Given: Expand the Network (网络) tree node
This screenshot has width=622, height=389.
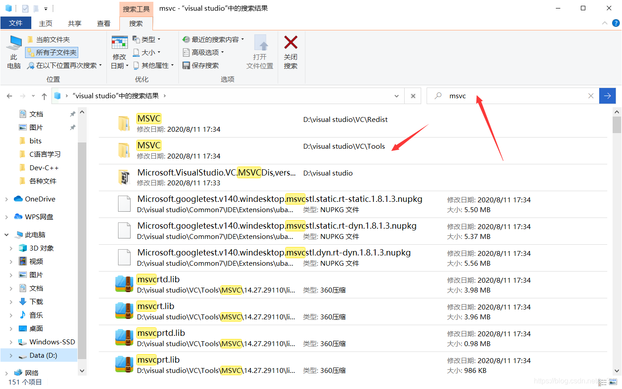Looking at the screenshot, I should click(x=6, y=373).
